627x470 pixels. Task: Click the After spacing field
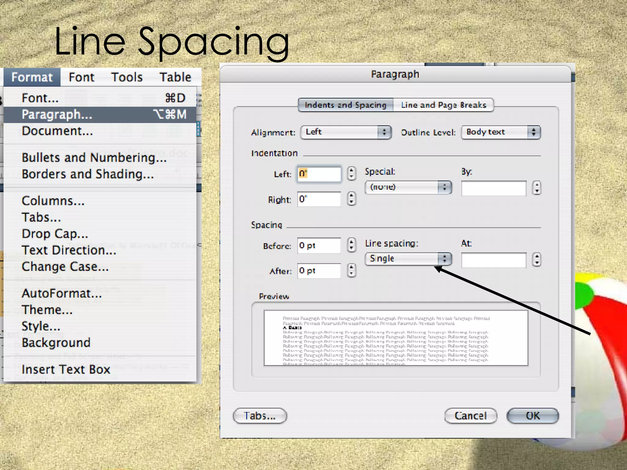pyautogui.click(x=319, y=271)
